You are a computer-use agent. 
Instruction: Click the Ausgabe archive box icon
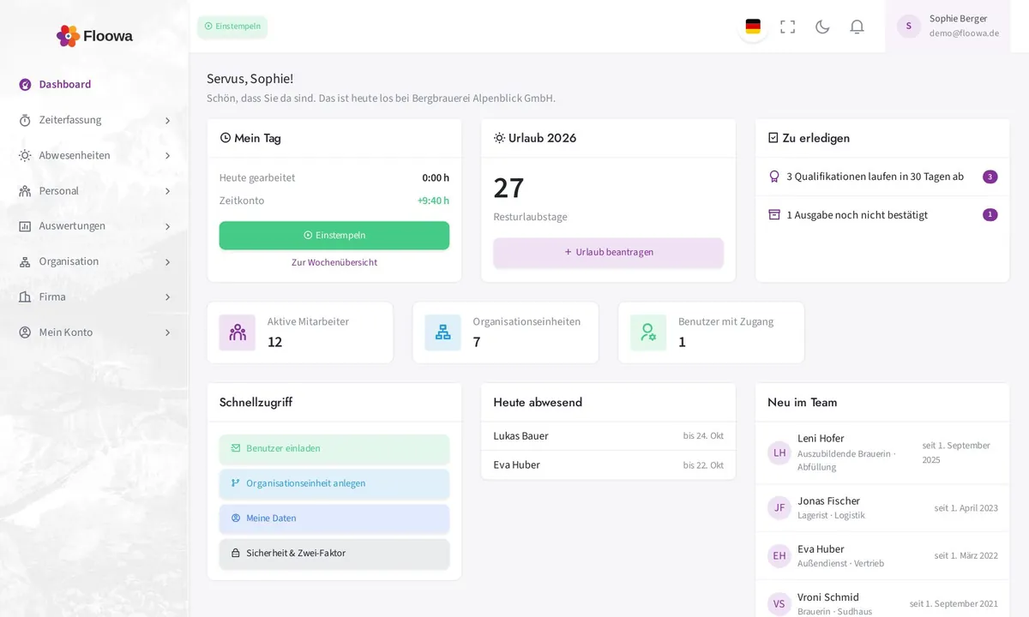pyautogui.click(x=774, y=215)
